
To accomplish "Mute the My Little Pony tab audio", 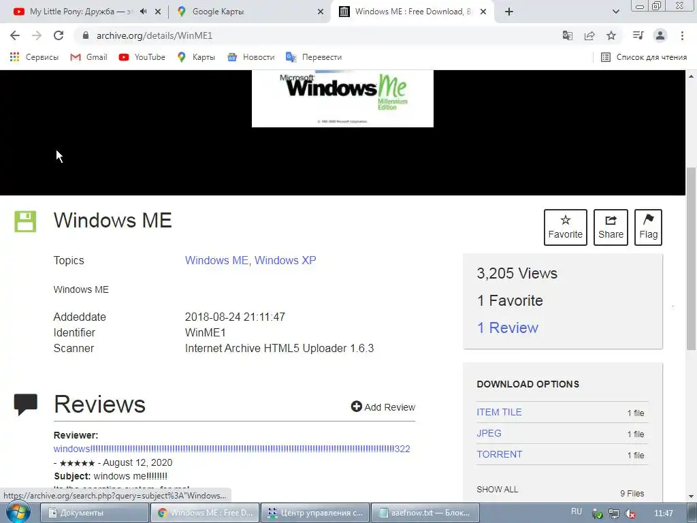I will (x=143, y=12).
